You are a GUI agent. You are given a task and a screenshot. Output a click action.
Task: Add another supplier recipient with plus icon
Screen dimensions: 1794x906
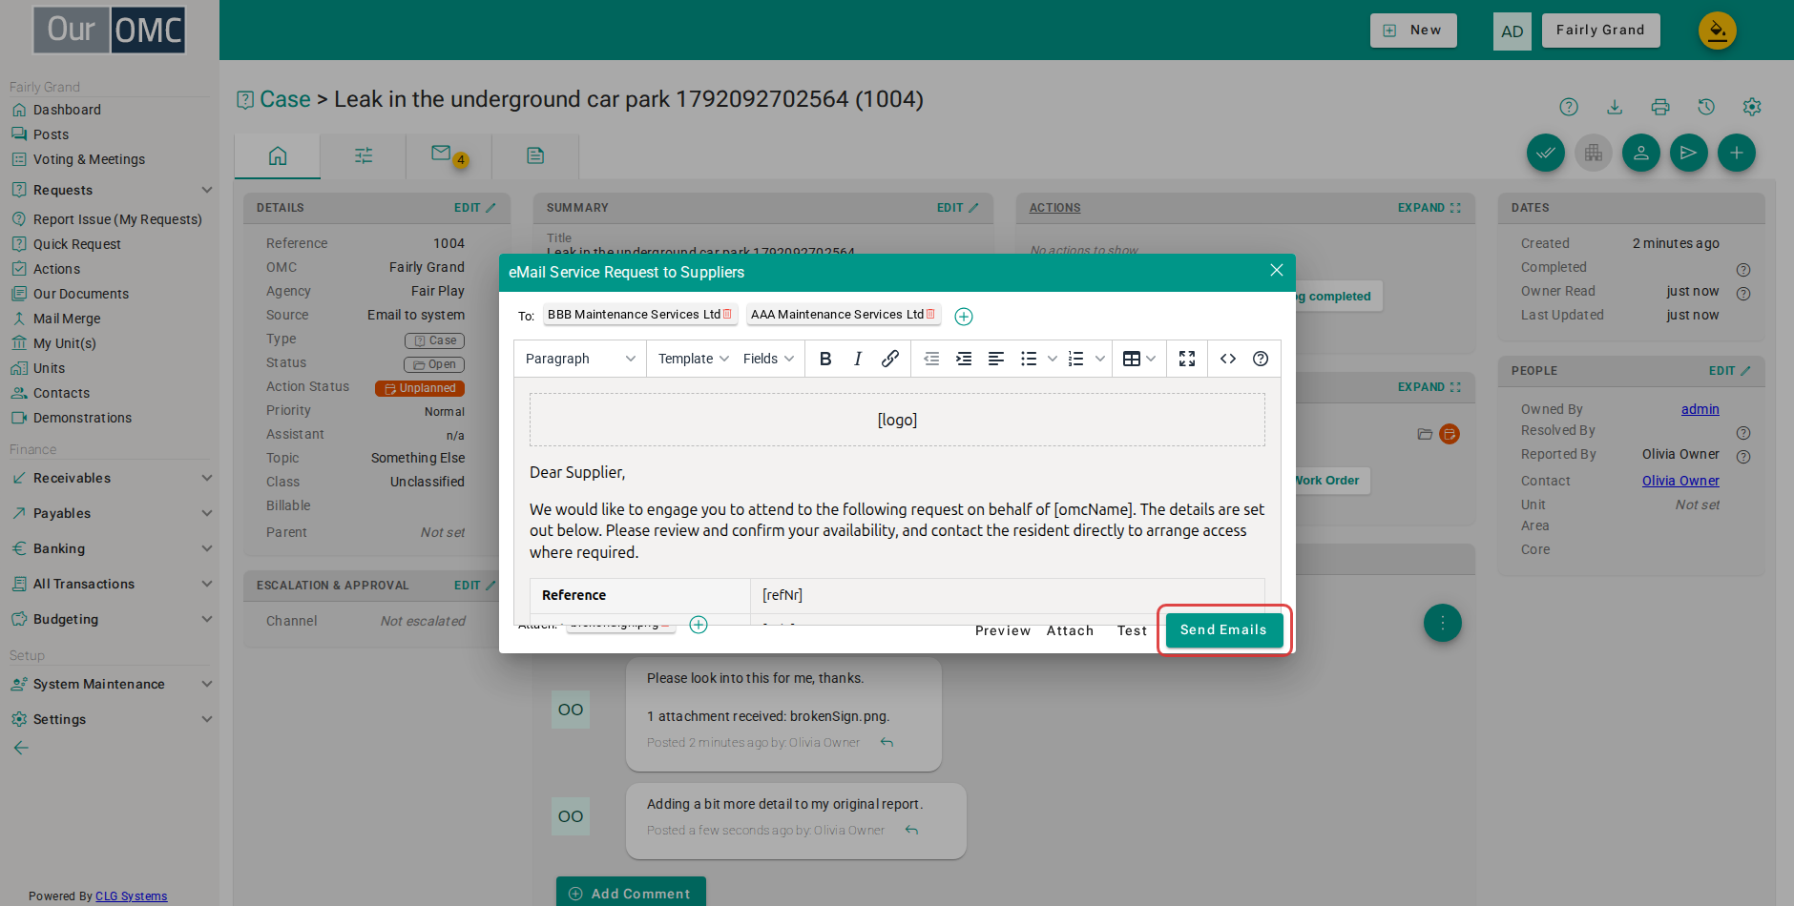point(964,317)
